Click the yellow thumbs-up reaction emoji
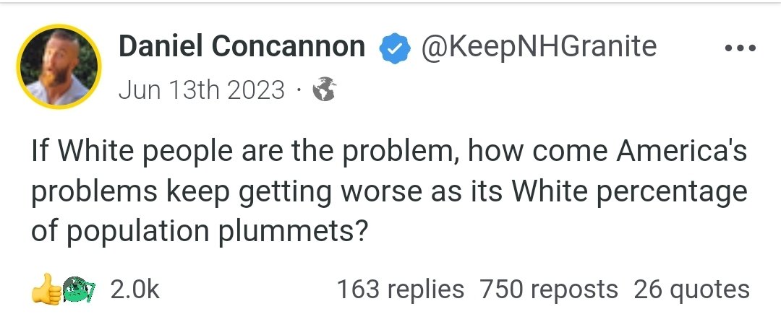The height and width of the screenshot is (322, 781). click(x=45, y=290)
